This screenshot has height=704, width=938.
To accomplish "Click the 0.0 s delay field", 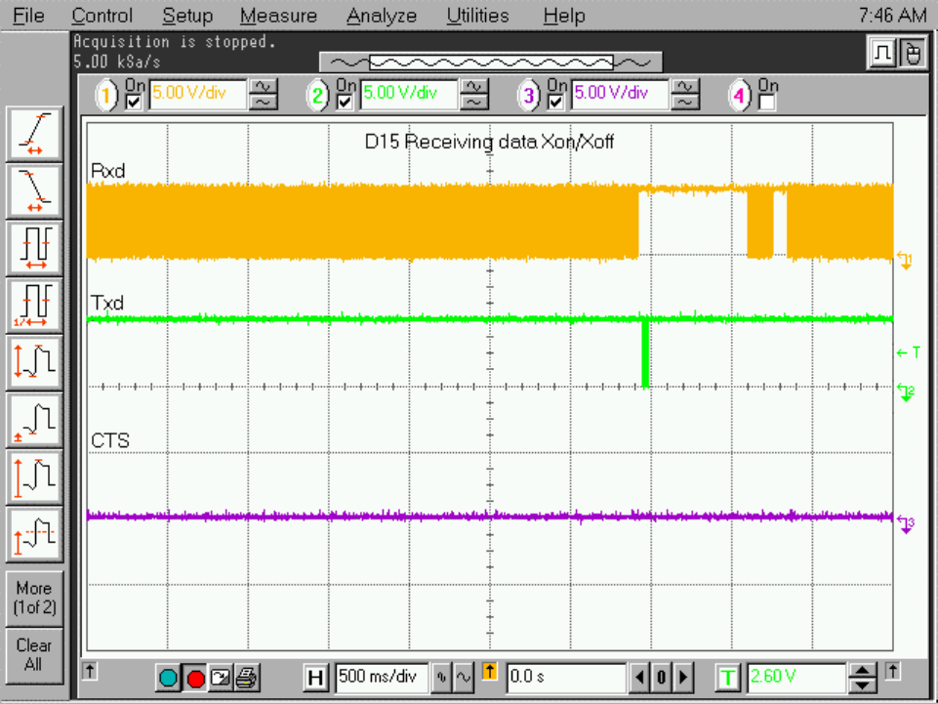I will 565,677.
